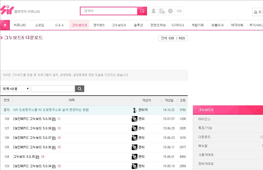Screen dimensions: 263x170
Task: Click the SIR pink logo
Action: (7, 10)
